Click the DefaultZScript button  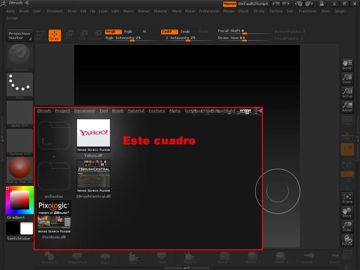(x=253, y=4)
